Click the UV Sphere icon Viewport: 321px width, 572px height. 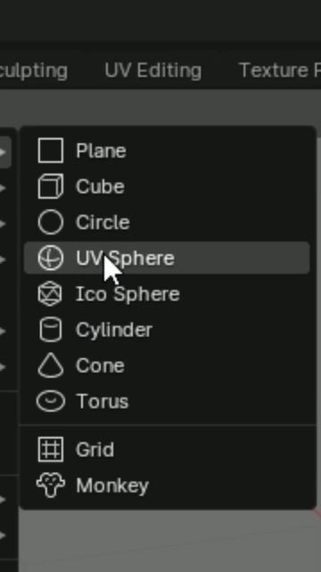pos(51,258)
